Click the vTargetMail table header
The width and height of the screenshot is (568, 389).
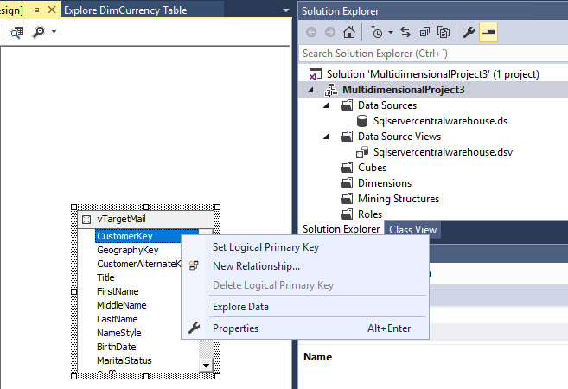tap(145, 219)
